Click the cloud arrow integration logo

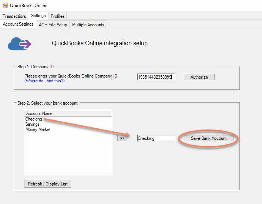pos(20,44)
